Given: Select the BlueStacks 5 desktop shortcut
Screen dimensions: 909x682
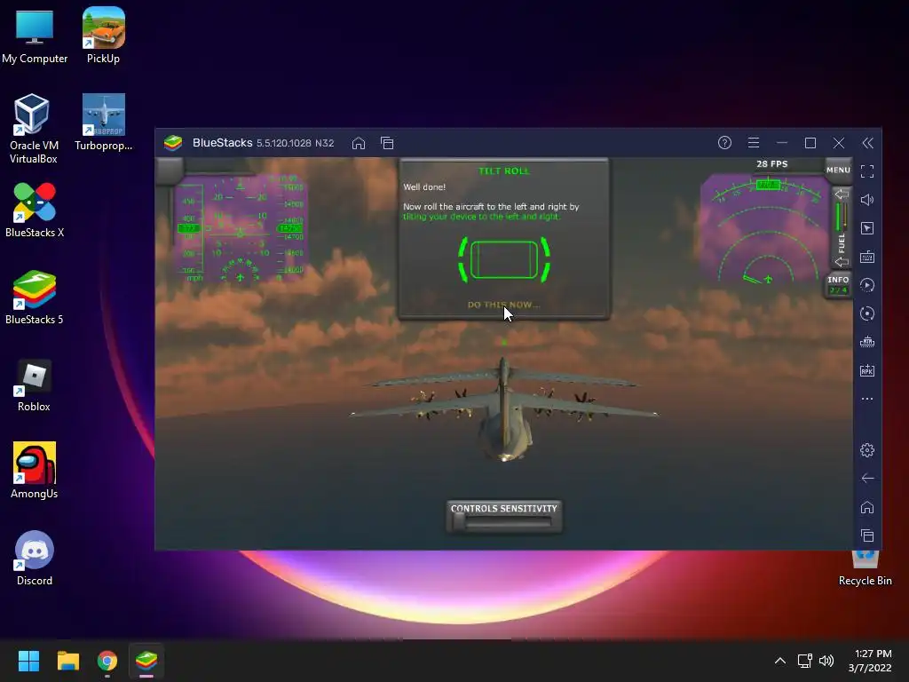Looking at the screenshot, I should coord(35,297).
